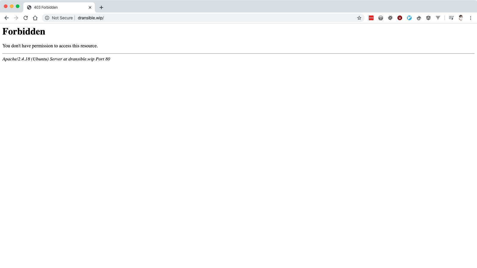
Task: Click the browser back arrow
Action: [7, 18]
